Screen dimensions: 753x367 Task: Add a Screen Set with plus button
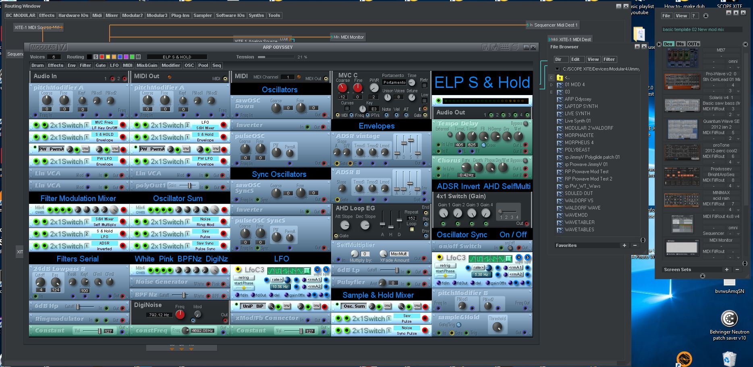pos(726,270)
